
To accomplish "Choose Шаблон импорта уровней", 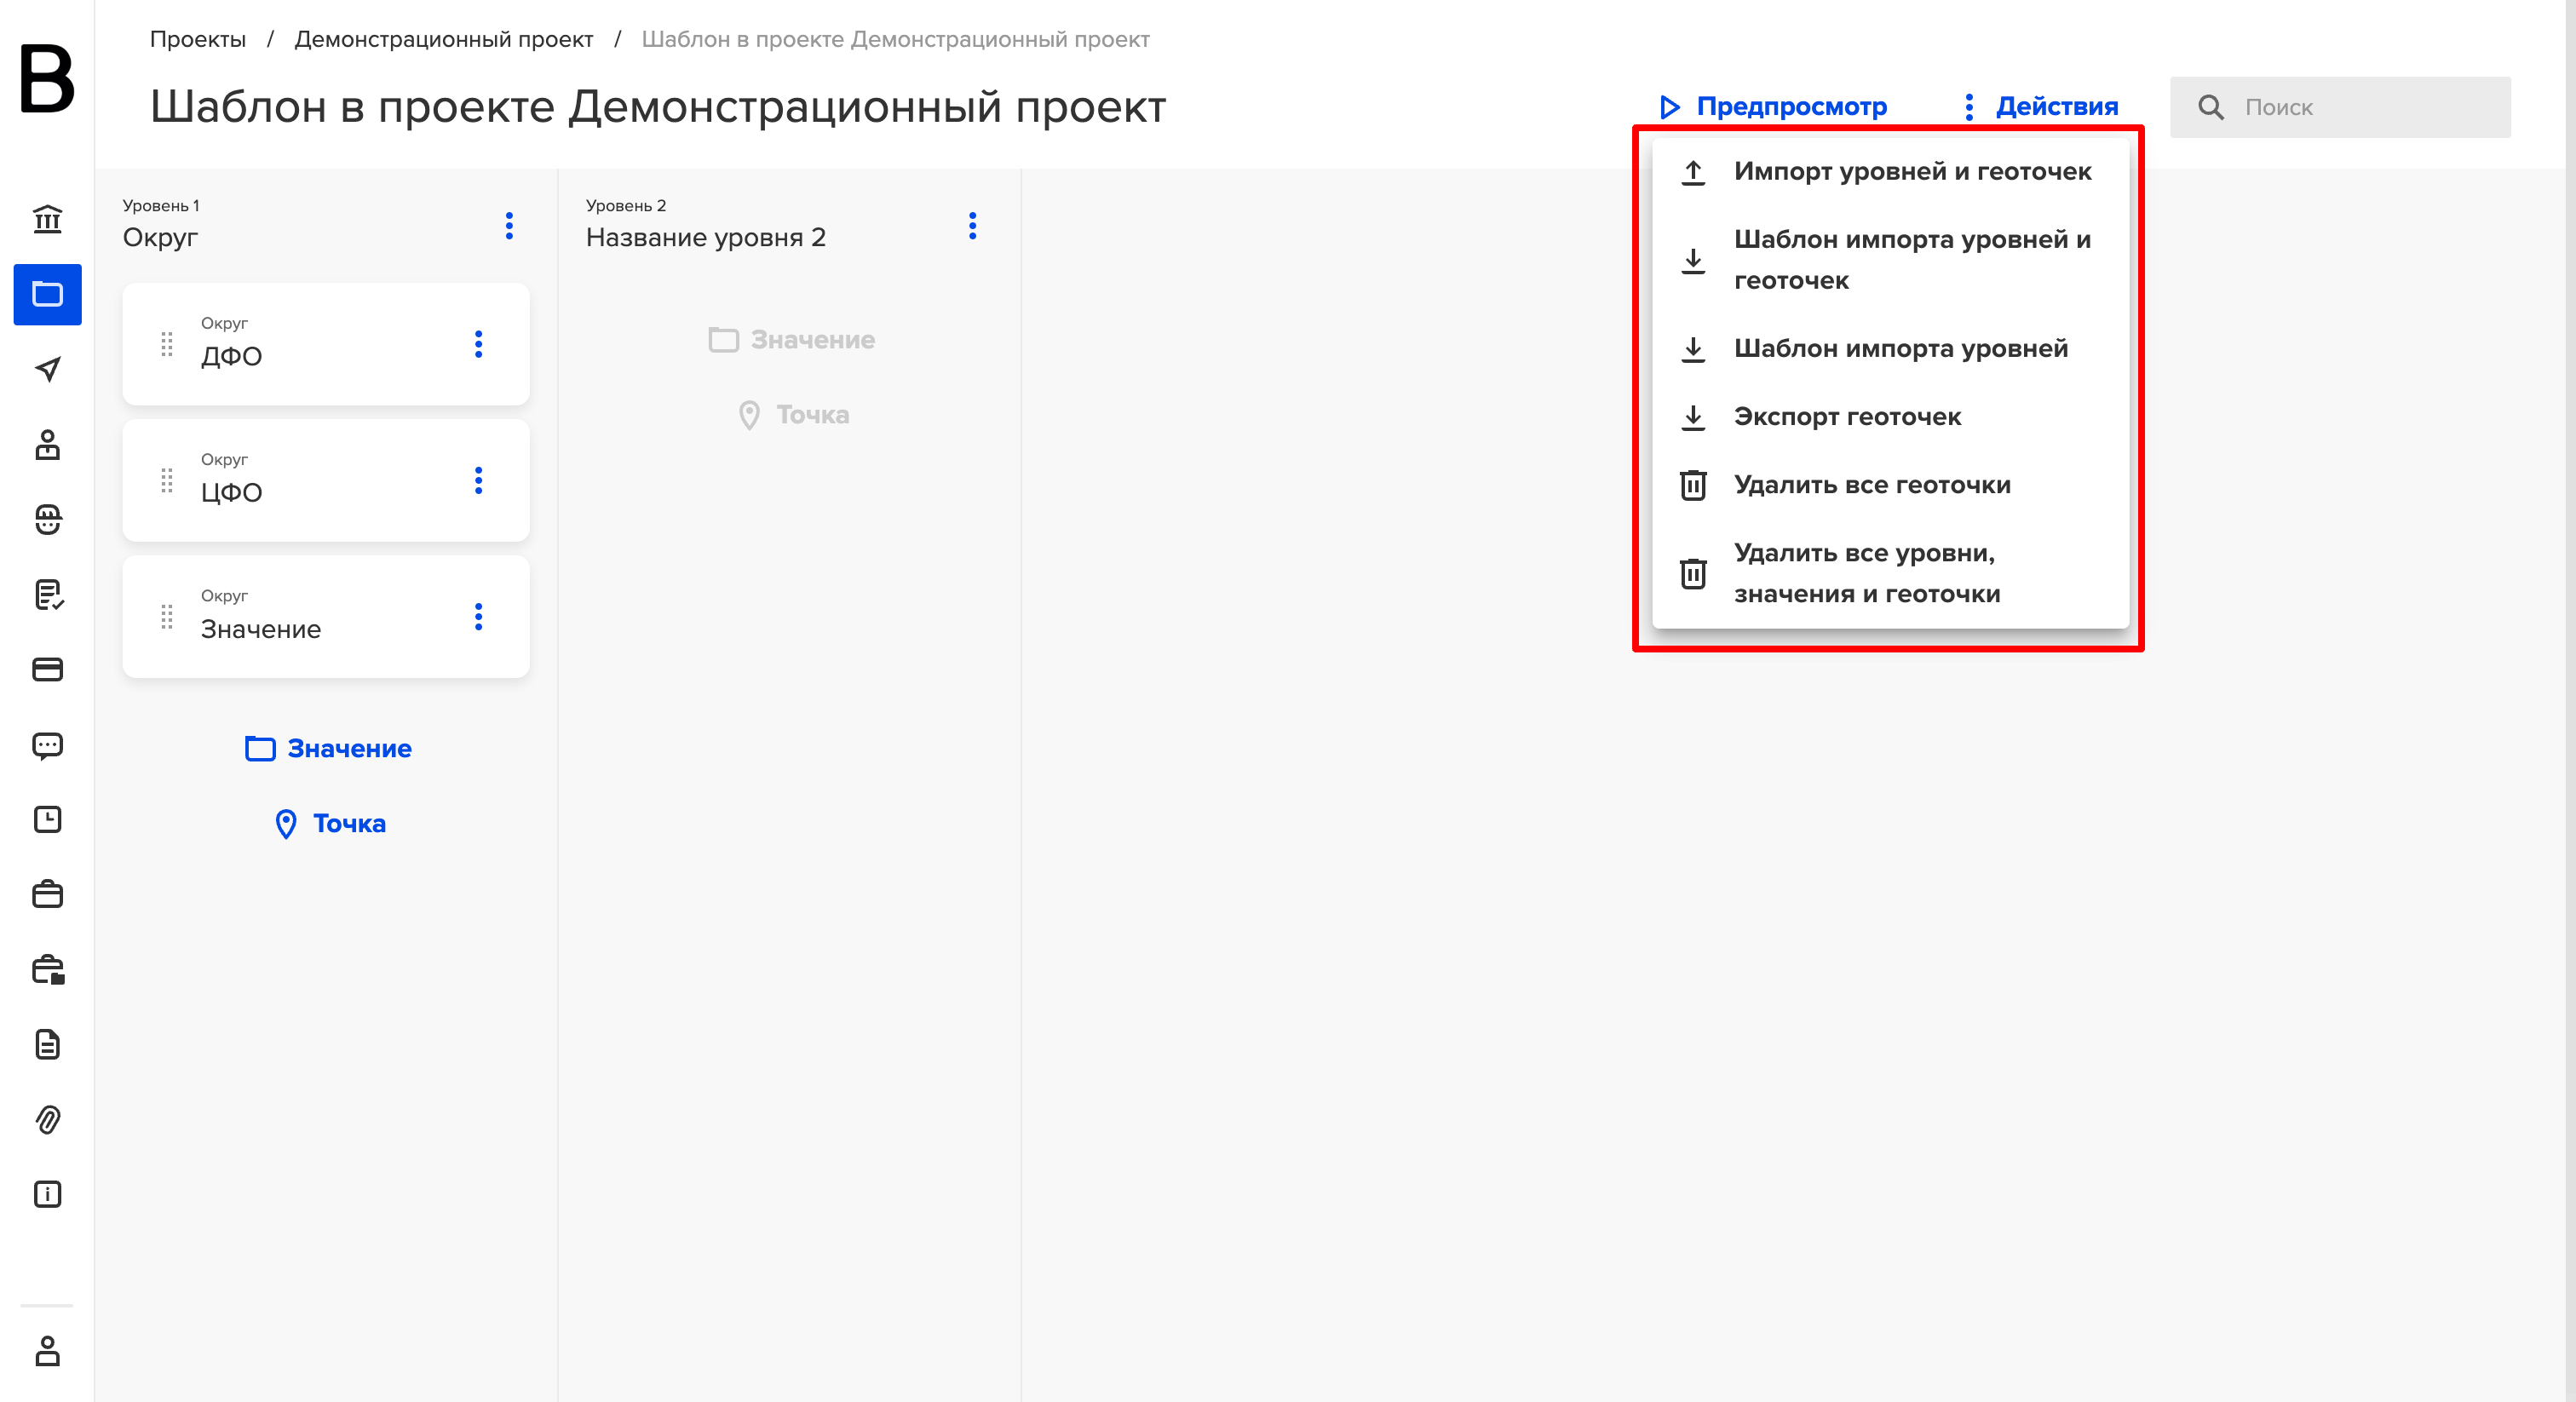I will 1890,348.
